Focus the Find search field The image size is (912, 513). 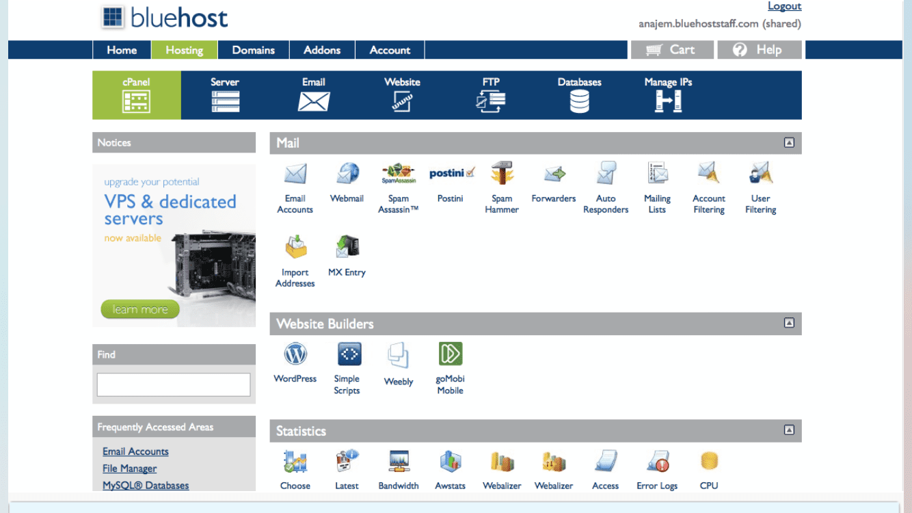click(174, 384)
